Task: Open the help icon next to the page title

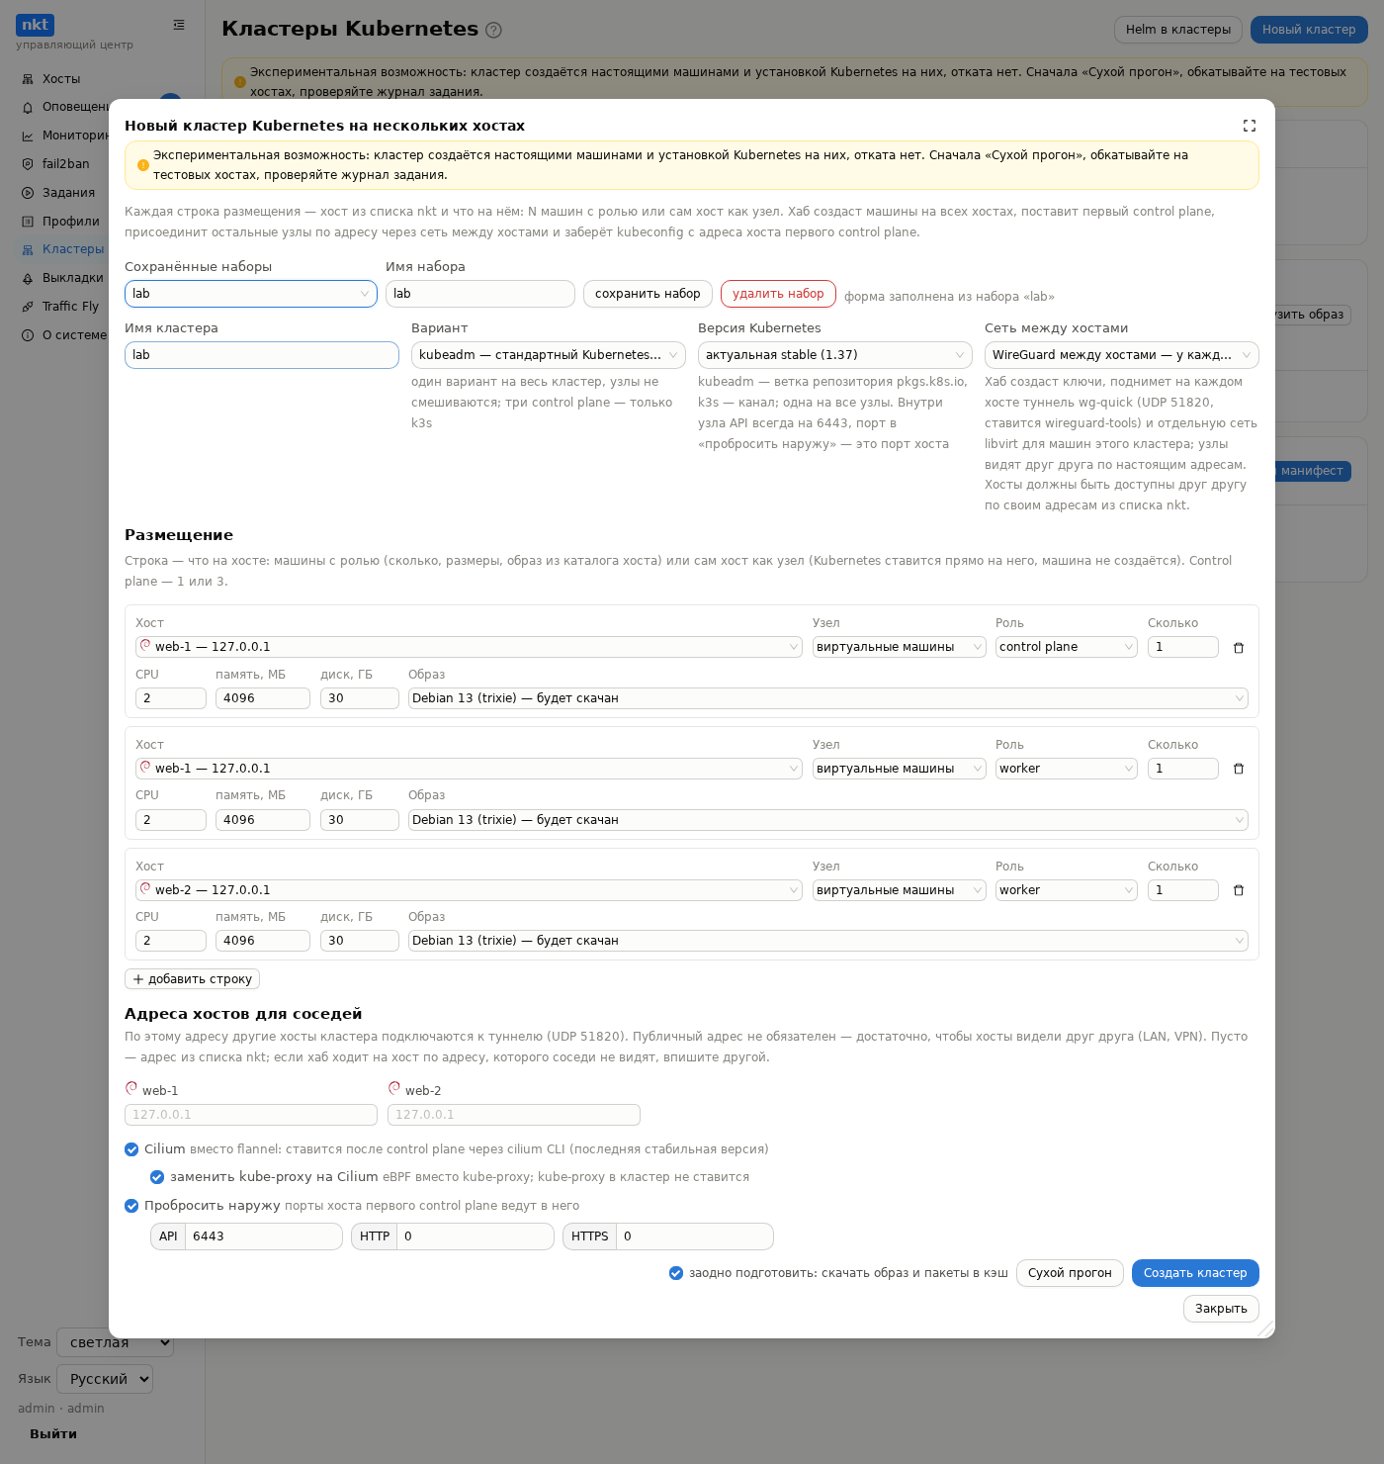Action: tap(494, 30)
